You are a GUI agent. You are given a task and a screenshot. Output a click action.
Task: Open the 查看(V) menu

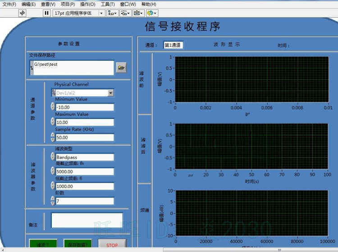click(x=48, y=4)
